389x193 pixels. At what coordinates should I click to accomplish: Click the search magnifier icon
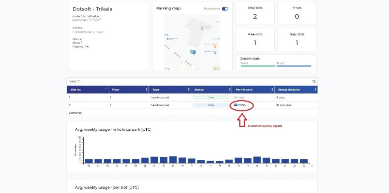[x=314, y=82]
